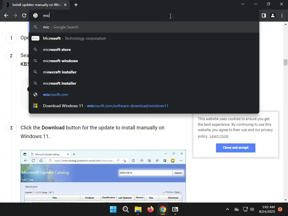Image resolution: width=288 pixels, height=216 pixels.
Task: Choose 'microsoft store' suggestion
Action: (144, 49)
